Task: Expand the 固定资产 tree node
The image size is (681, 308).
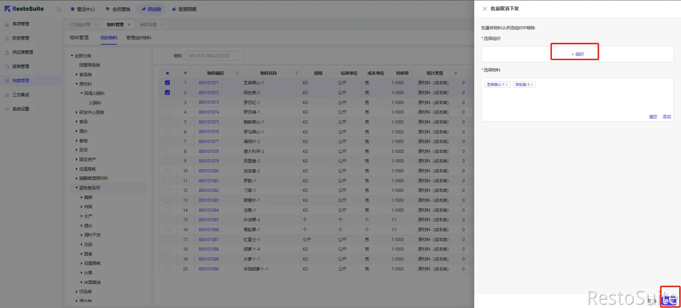Action: point(77,160)
